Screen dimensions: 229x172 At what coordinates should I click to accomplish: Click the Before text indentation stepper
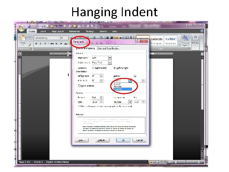tap(101, 76)
